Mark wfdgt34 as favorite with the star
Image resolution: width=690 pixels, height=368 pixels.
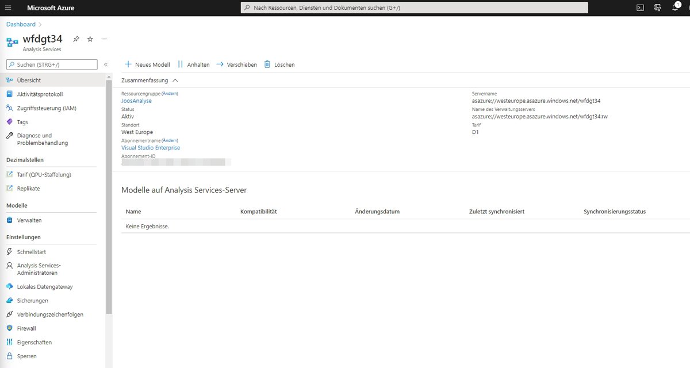90,39
